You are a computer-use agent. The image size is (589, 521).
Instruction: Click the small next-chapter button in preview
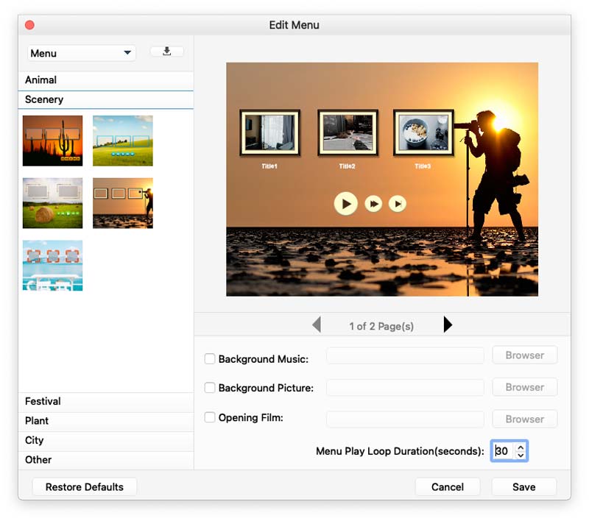398,204
